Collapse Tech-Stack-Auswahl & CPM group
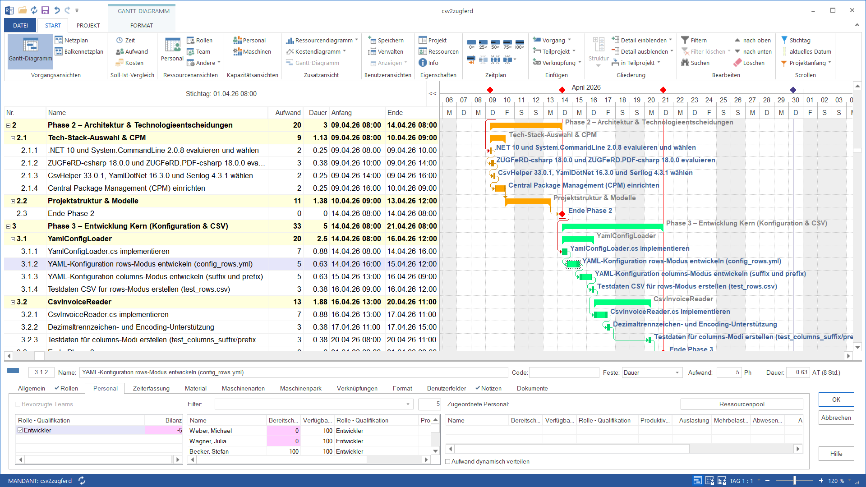Image resolution: width=866 pixels, height=487 pixels. pyautogui.click(x=13, y=138)
